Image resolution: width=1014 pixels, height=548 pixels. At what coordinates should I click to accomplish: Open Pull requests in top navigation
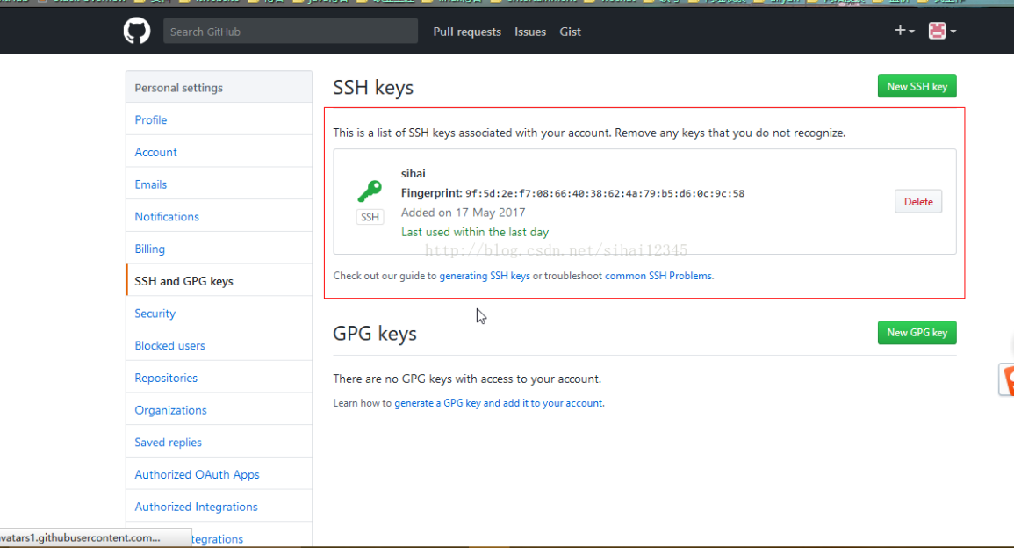pyautogui.click(x=467, y=32)
